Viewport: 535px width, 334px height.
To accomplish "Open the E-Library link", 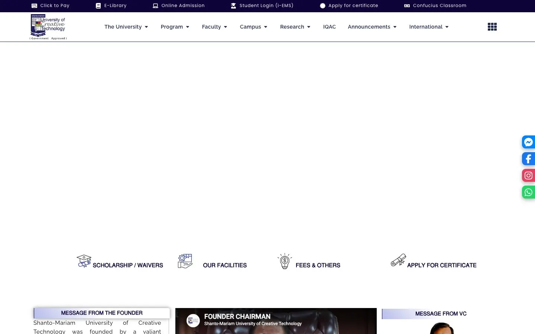I will 116,6.
